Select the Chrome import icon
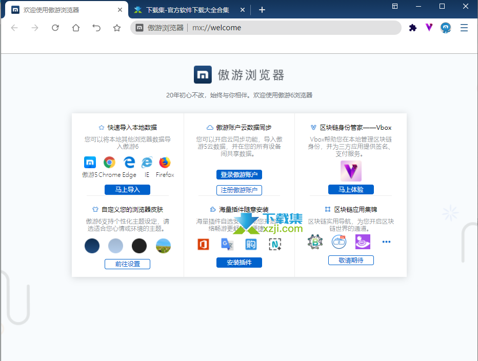Viewport: 478px width, 361px height. pos(109,162)
